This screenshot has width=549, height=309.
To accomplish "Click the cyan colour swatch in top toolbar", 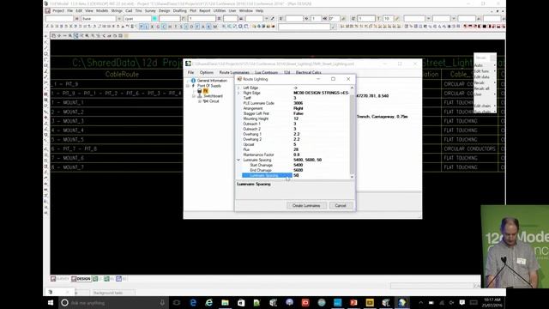I will 154,19.
